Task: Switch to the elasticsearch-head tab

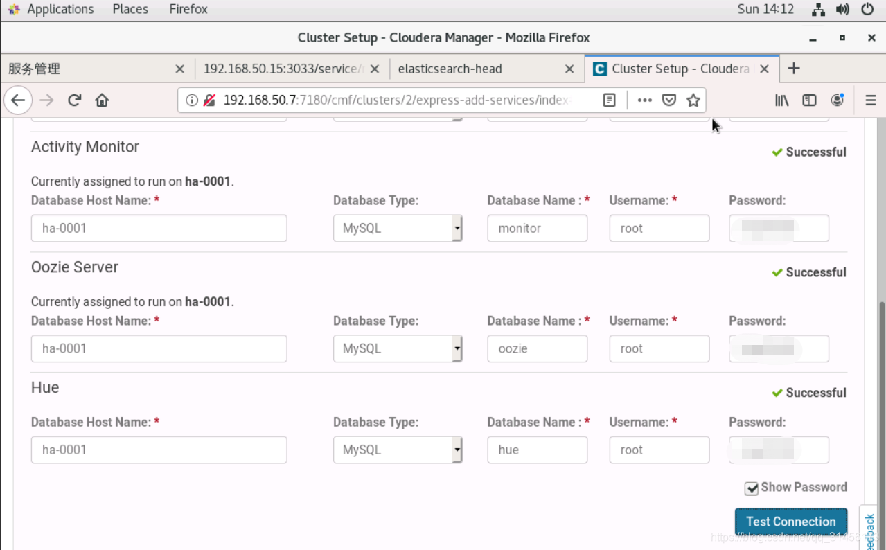Action: pyautogui.click(x=487, y=69)
